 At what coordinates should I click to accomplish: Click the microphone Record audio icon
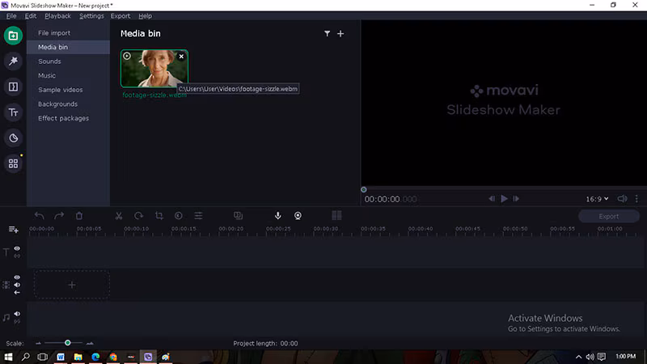point(278,215)
